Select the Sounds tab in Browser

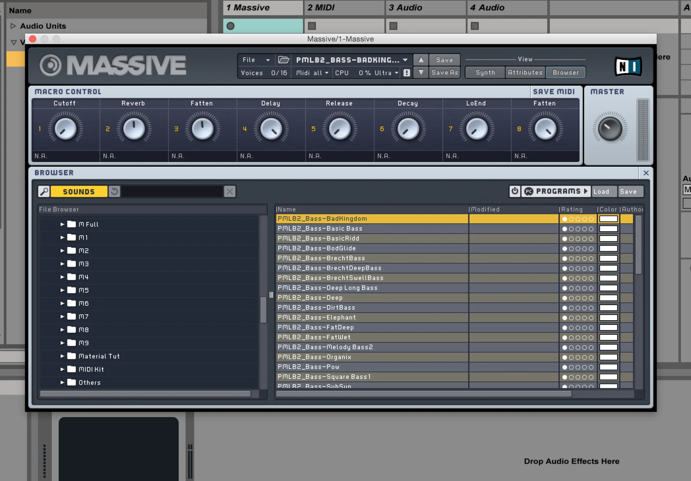[79, 191]
